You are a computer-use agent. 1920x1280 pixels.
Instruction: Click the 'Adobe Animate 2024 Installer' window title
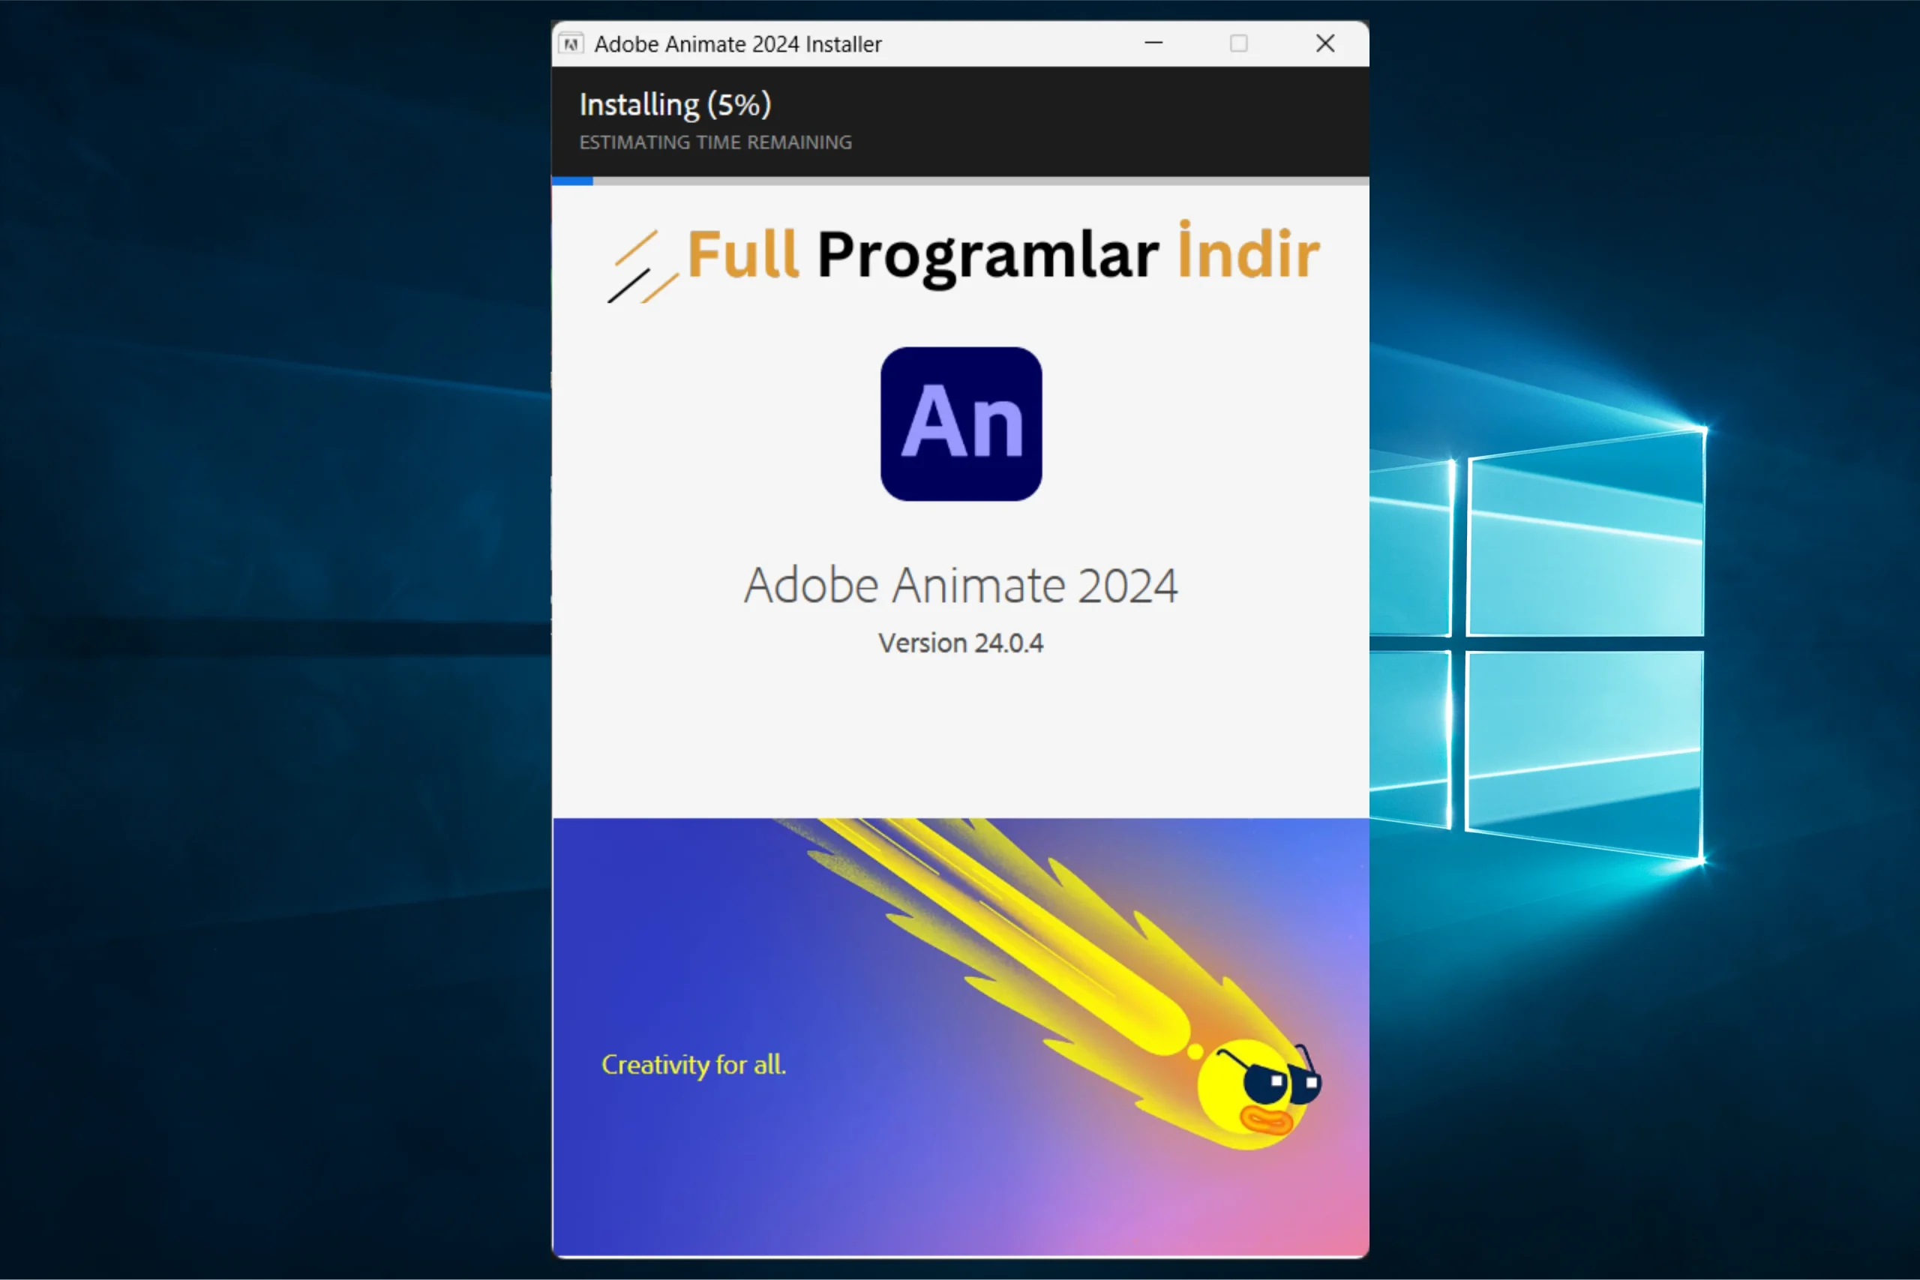pos(738,44)
